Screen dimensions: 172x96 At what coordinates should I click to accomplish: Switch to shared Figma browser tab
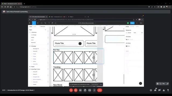point(38,17)
